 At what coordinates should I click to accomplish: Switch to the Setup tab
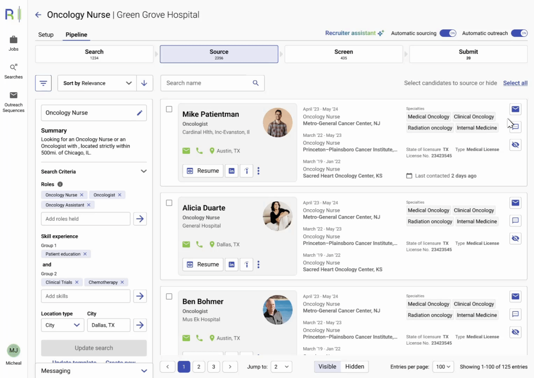[x=46, y=35]
